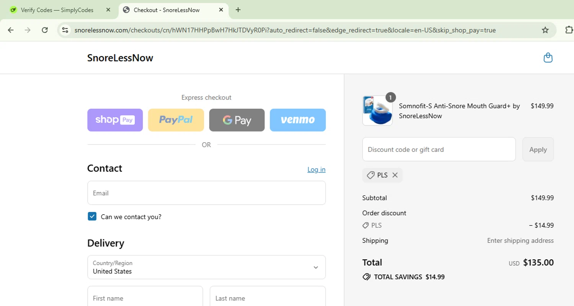Open a new browser tab
Image resolution: width=574 pixels, height=306 pixels.
[x=238, y=10]
